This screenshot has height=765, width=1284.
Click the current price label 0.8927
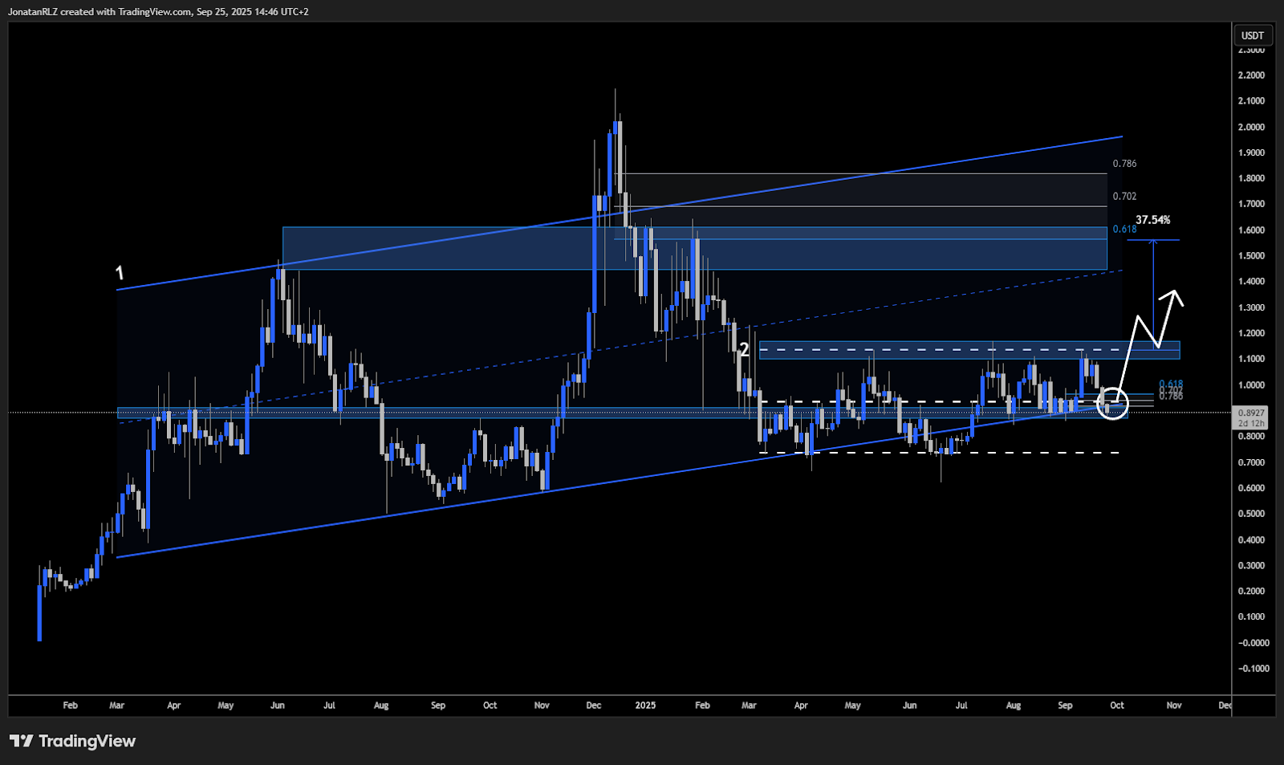pos(1251,413)
